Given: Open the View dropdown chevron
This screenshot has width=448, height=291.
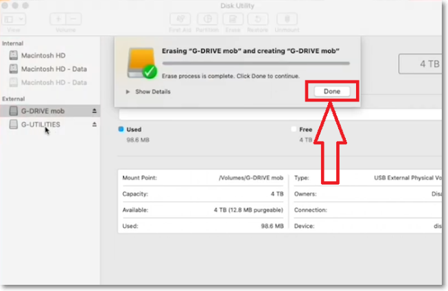Looking at the screenshot, I should [21, 19].
